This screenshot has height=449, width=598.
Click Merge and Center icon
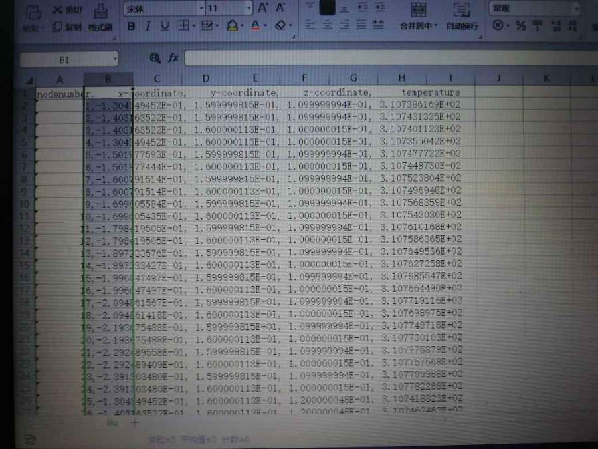419,9
